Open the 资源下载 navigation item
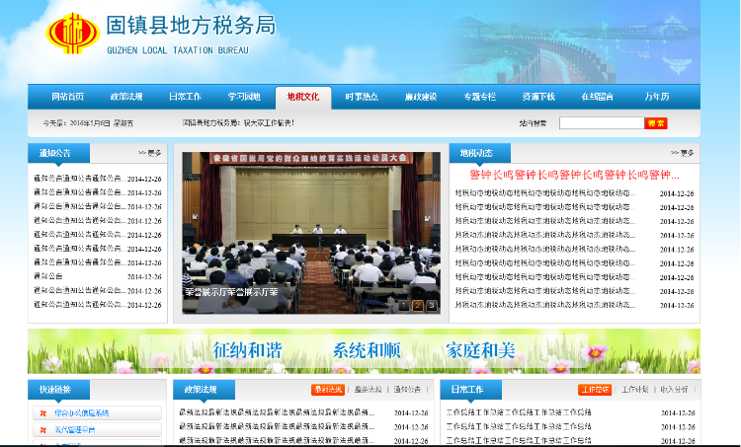 538,97
